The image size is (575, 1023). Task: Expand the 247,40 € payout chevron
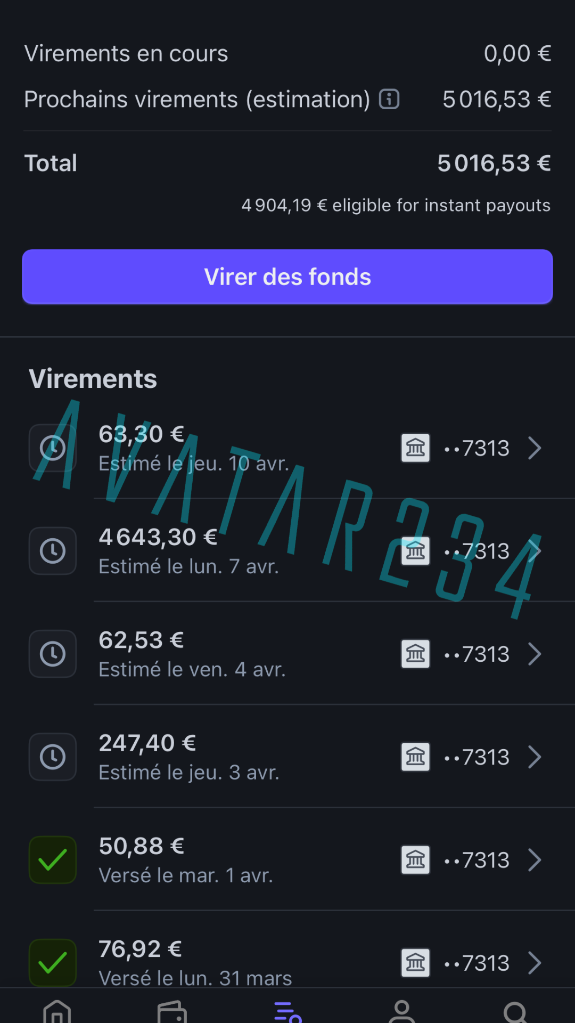[535, 757]
